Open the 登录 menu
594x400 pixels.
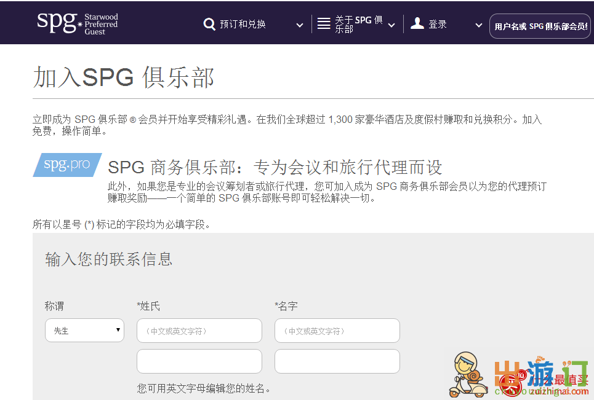438,24
